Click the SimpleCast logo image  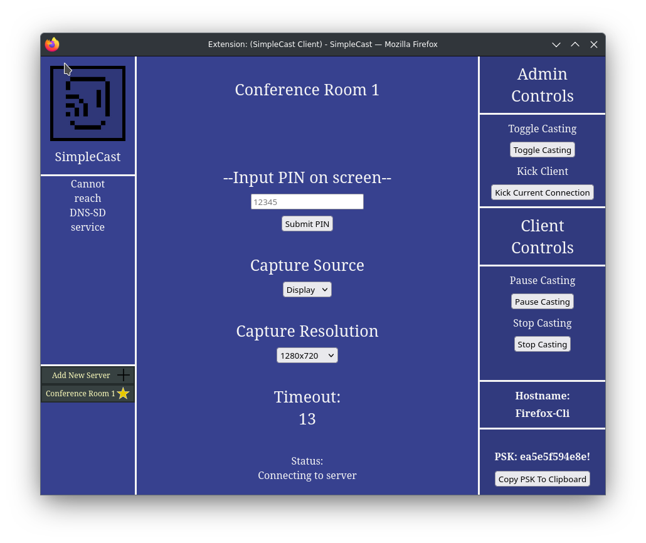click(x=88, y=103)
